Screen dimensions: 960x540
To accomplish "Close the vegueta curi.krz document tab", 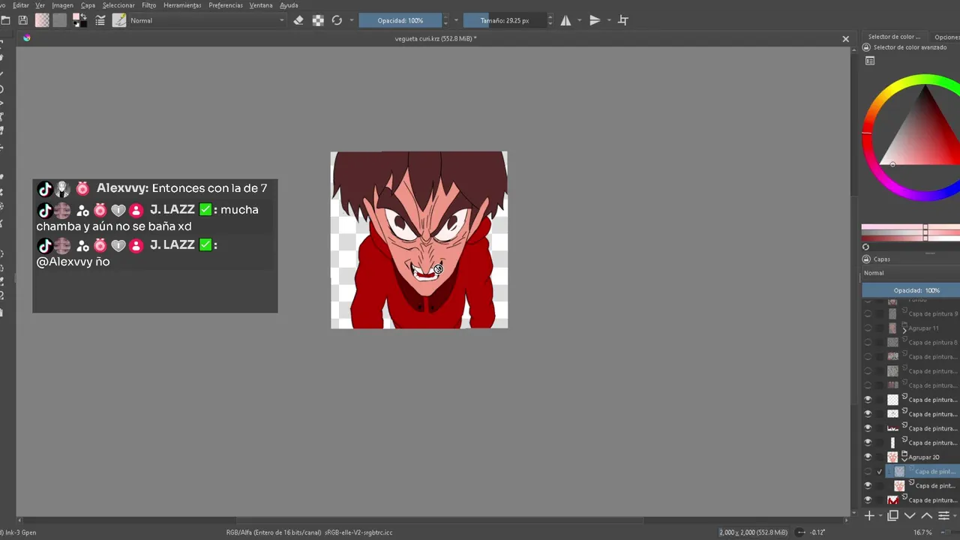I will point(845,39).
